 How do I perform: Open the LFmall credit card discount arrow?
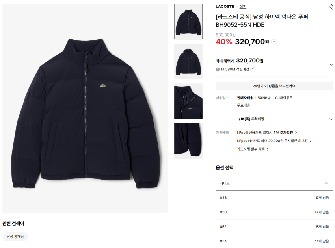[x=296, y=133]
